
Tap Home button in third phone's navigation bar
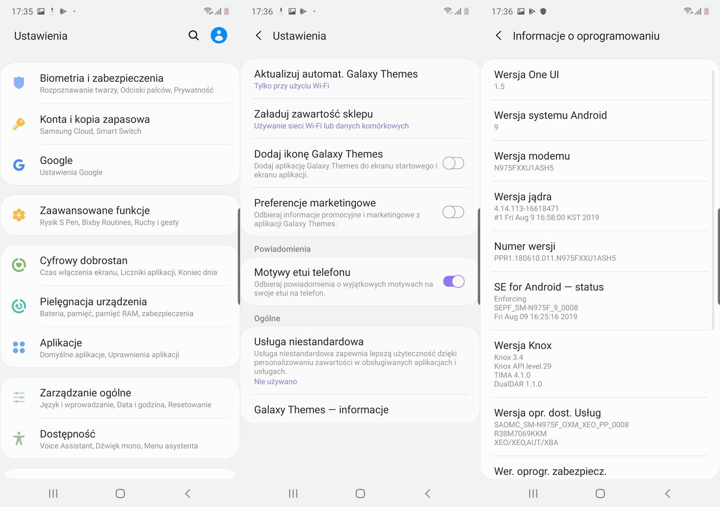click(x=600, y=494)
